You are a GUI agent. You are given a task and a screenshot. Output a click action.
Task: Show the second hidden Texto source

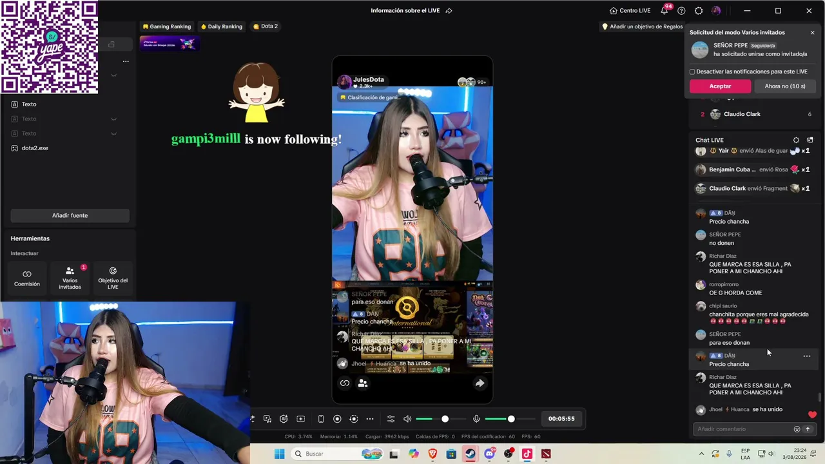pos(113,119)
